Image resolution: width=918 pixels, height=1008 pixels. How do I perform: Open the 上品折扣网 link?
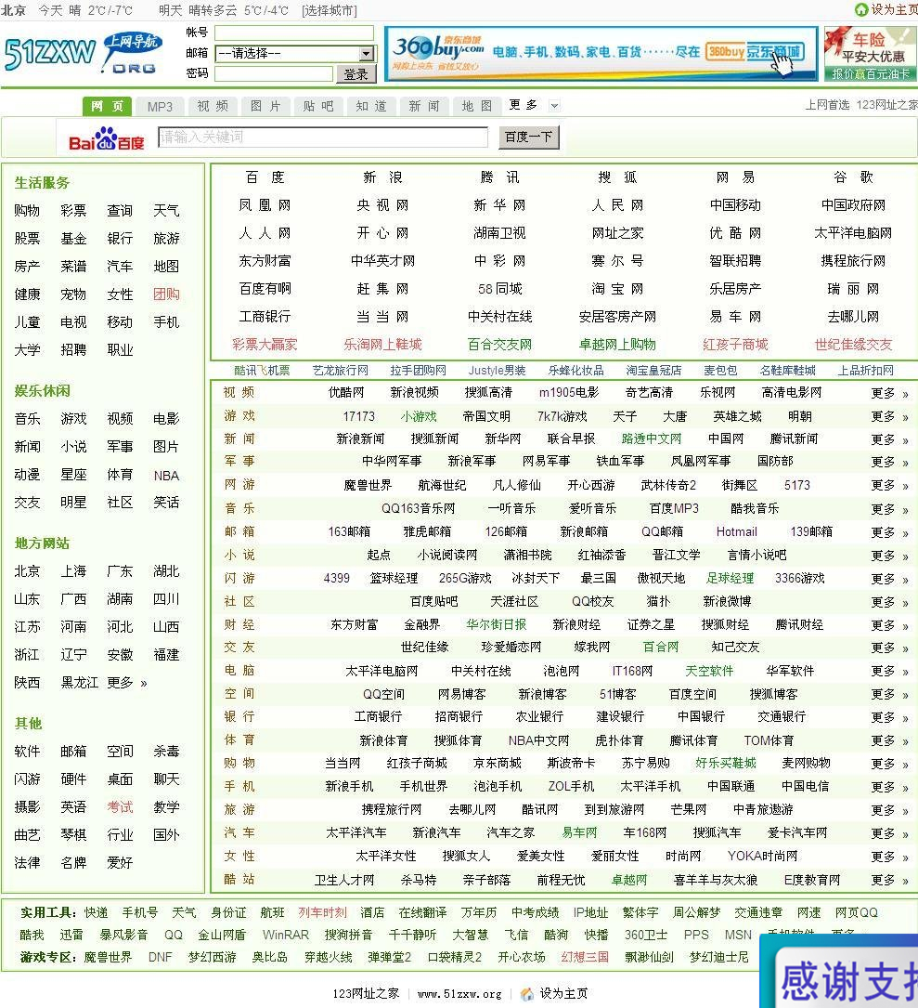(x=866, y=371)
